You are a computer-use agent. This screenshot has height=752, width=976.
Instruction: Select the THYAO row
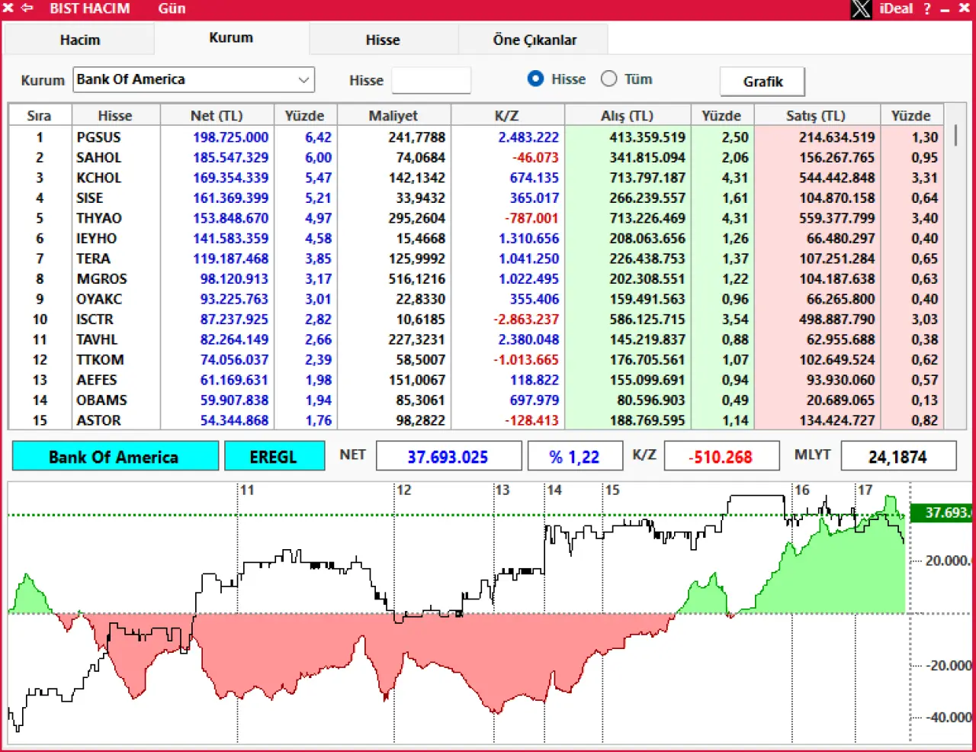tap(476, 218)
